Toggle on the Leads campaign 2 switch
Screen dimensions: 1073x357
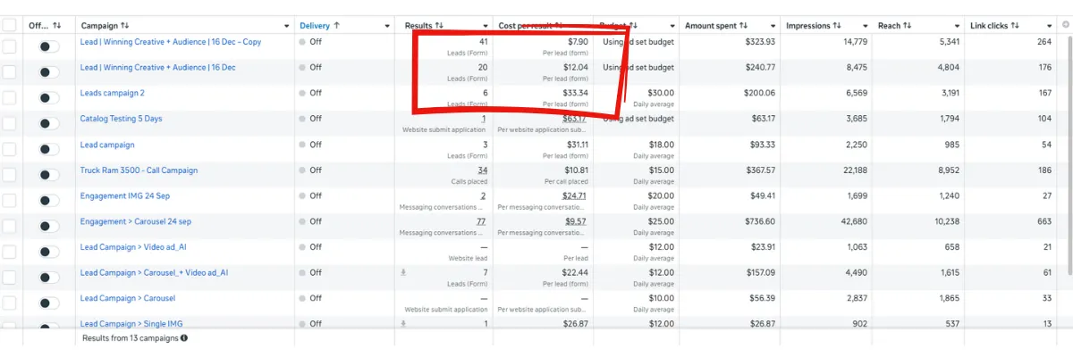coord(49,97)
